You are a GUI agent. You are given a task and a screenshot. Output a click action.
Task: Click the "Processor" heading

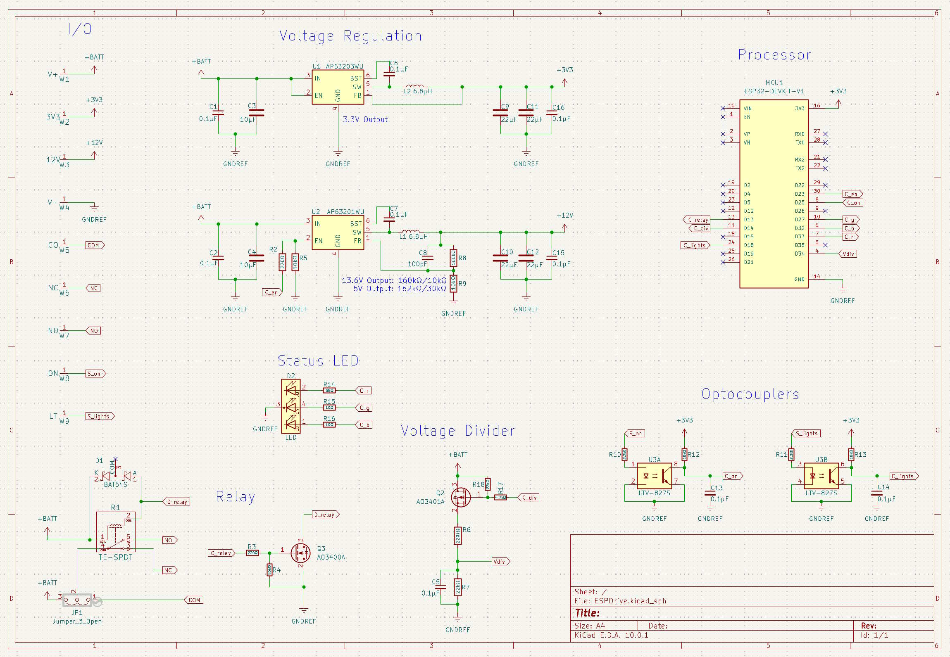tap(775, 55)
